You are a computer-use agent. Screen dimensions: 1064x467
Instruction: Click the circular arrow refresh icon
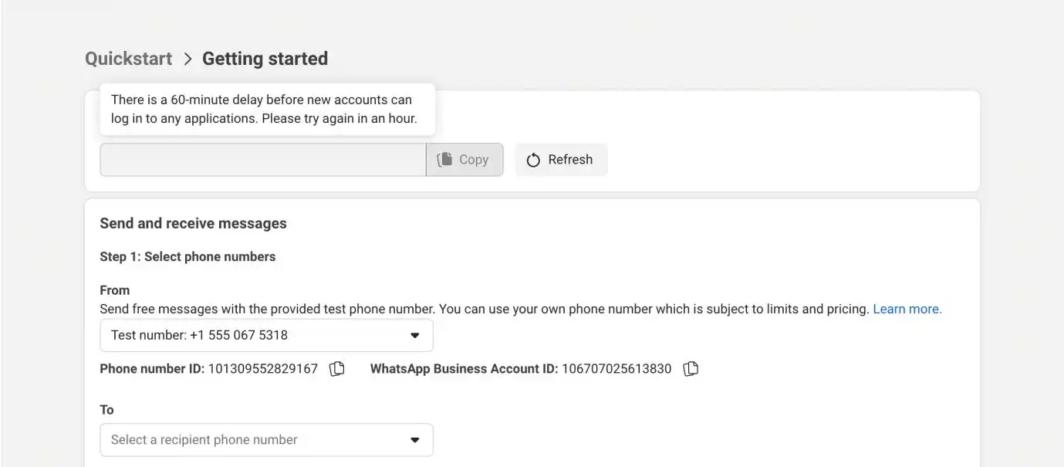tap(533, 160)
